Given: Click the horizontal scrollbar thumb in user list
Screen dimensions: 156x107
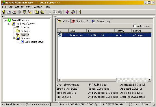Looking at the screenshot, I should (89, 80).
